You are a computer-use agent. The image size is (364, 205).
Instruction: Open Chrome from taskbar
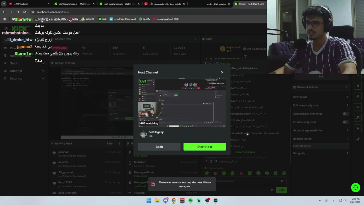pyautogui.click(x=174, y=200)
